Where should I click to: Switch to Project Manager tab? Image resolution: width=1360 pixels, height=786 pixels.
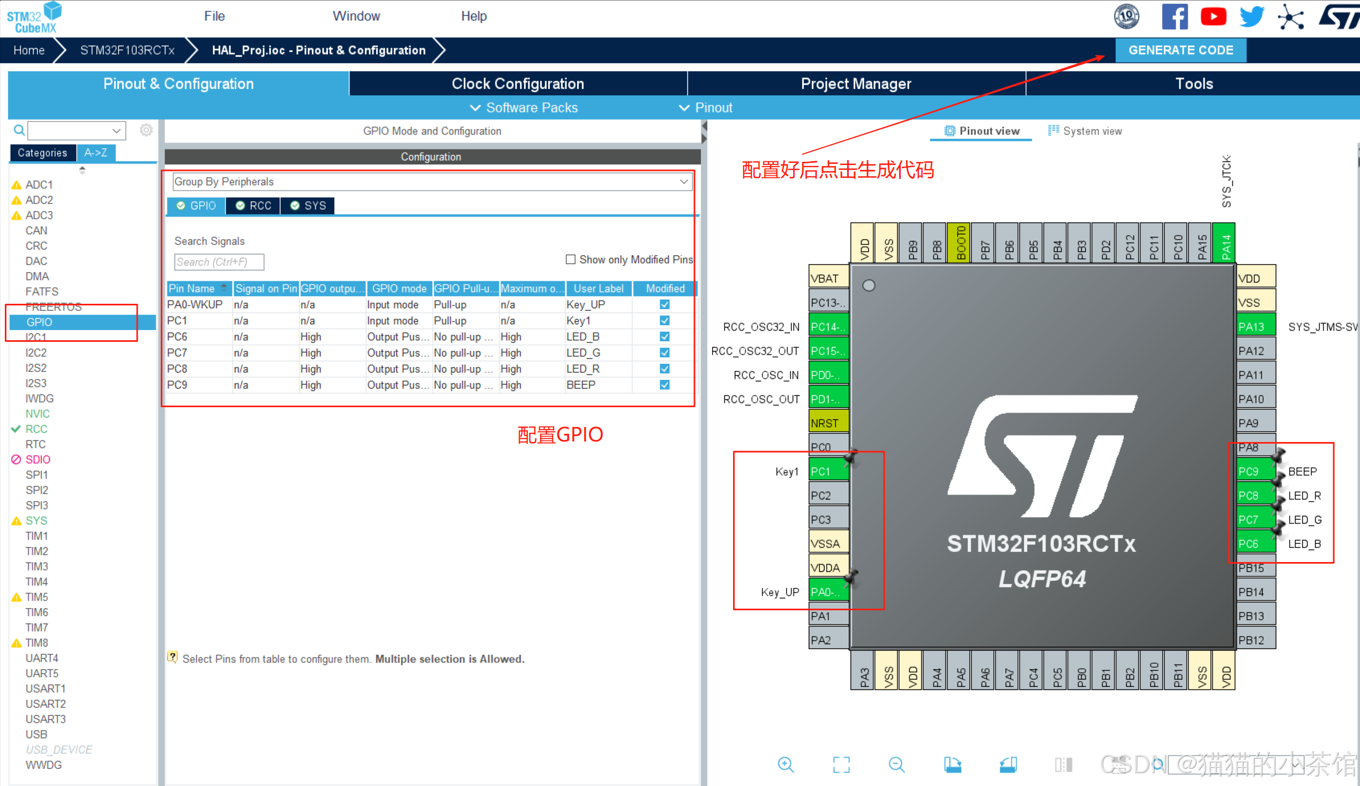856,84
